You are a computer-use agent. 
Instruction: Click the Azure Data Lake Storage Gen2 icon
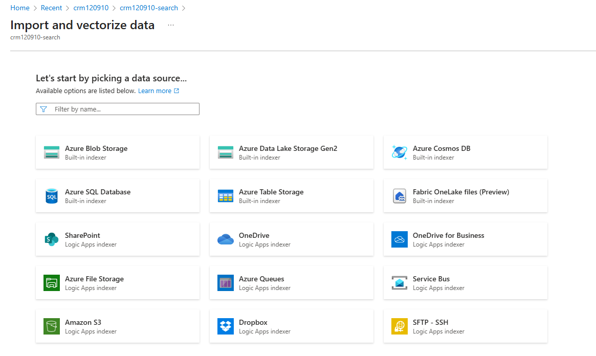(x=226, y=152)
